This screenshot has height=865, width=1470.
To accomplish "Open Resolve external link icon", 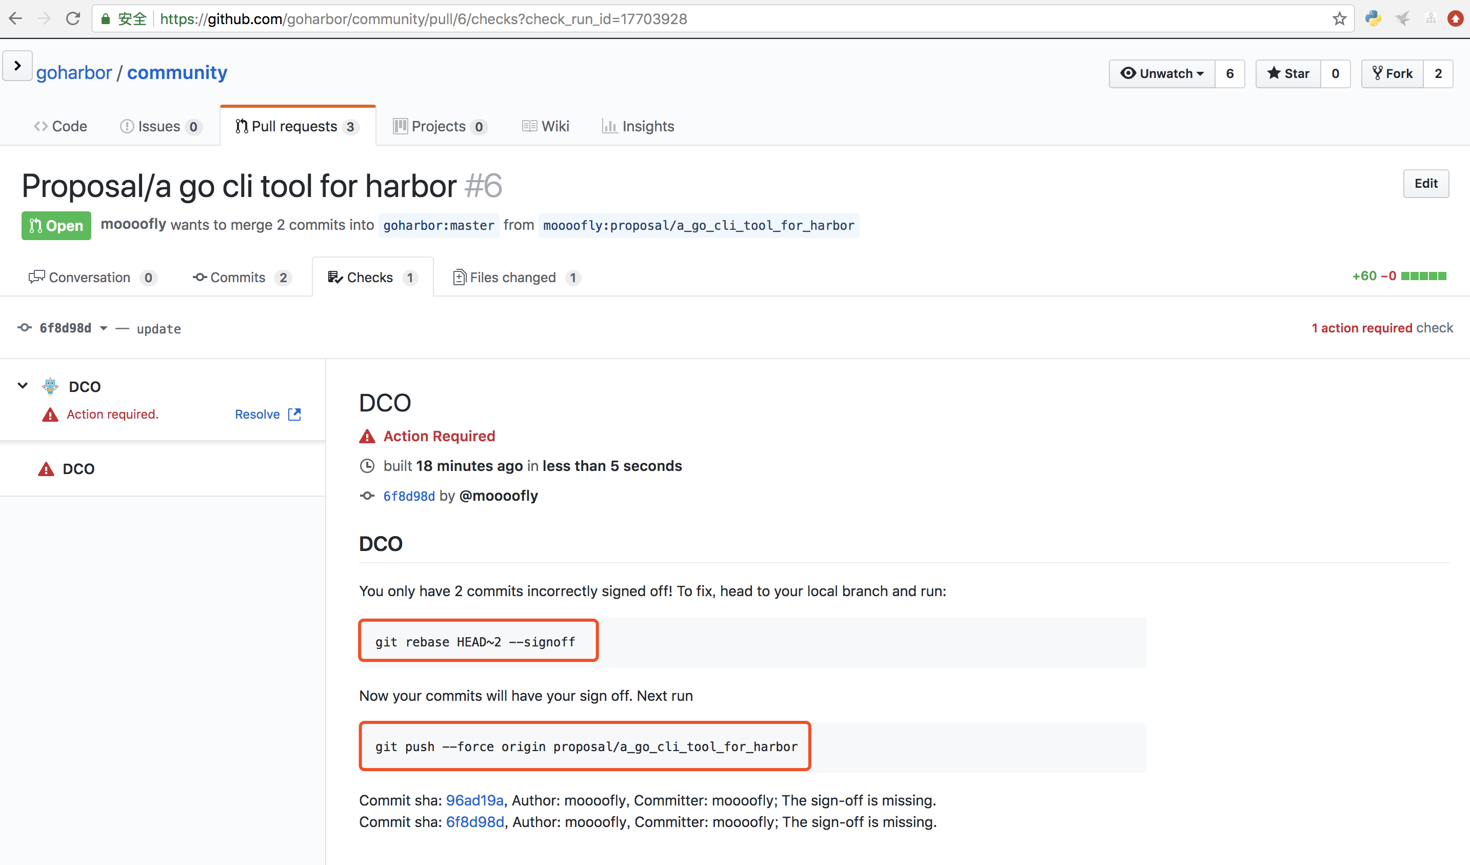I will click(294, 415).
